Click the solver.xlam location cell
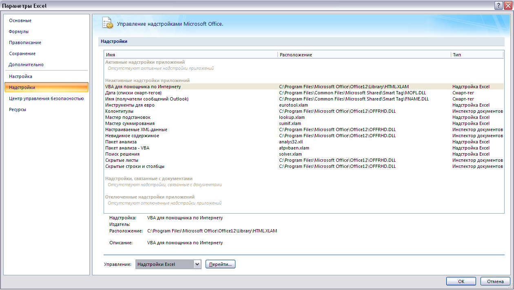Screen dimensions: 514x290 click(290, 154)
